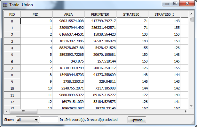Select the STRATE50_I column header
Image resolution: width=197 pixels, height=127 pixels.
[164, 14]
